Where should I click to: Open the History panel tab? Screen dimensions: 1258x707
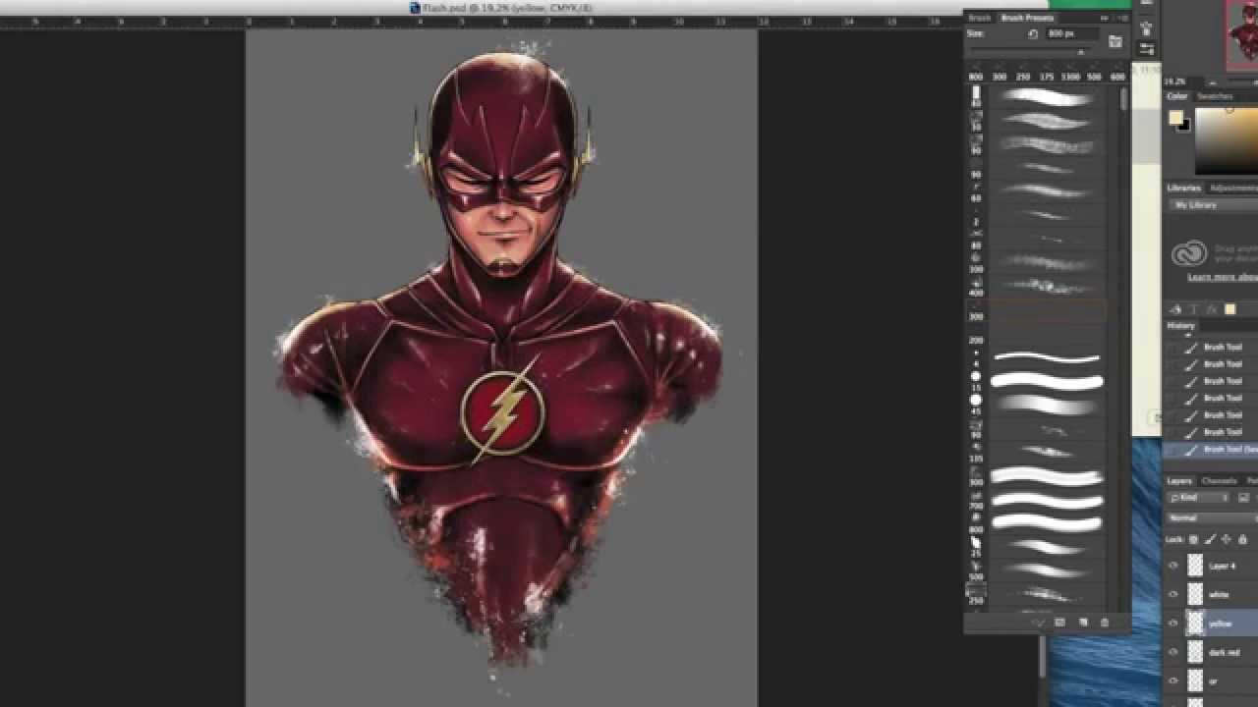point(1181,326)
